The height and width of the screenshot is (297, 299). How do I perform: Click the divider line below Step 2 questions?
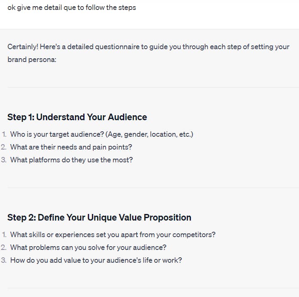pyautogui.click(x=153, y=288)
